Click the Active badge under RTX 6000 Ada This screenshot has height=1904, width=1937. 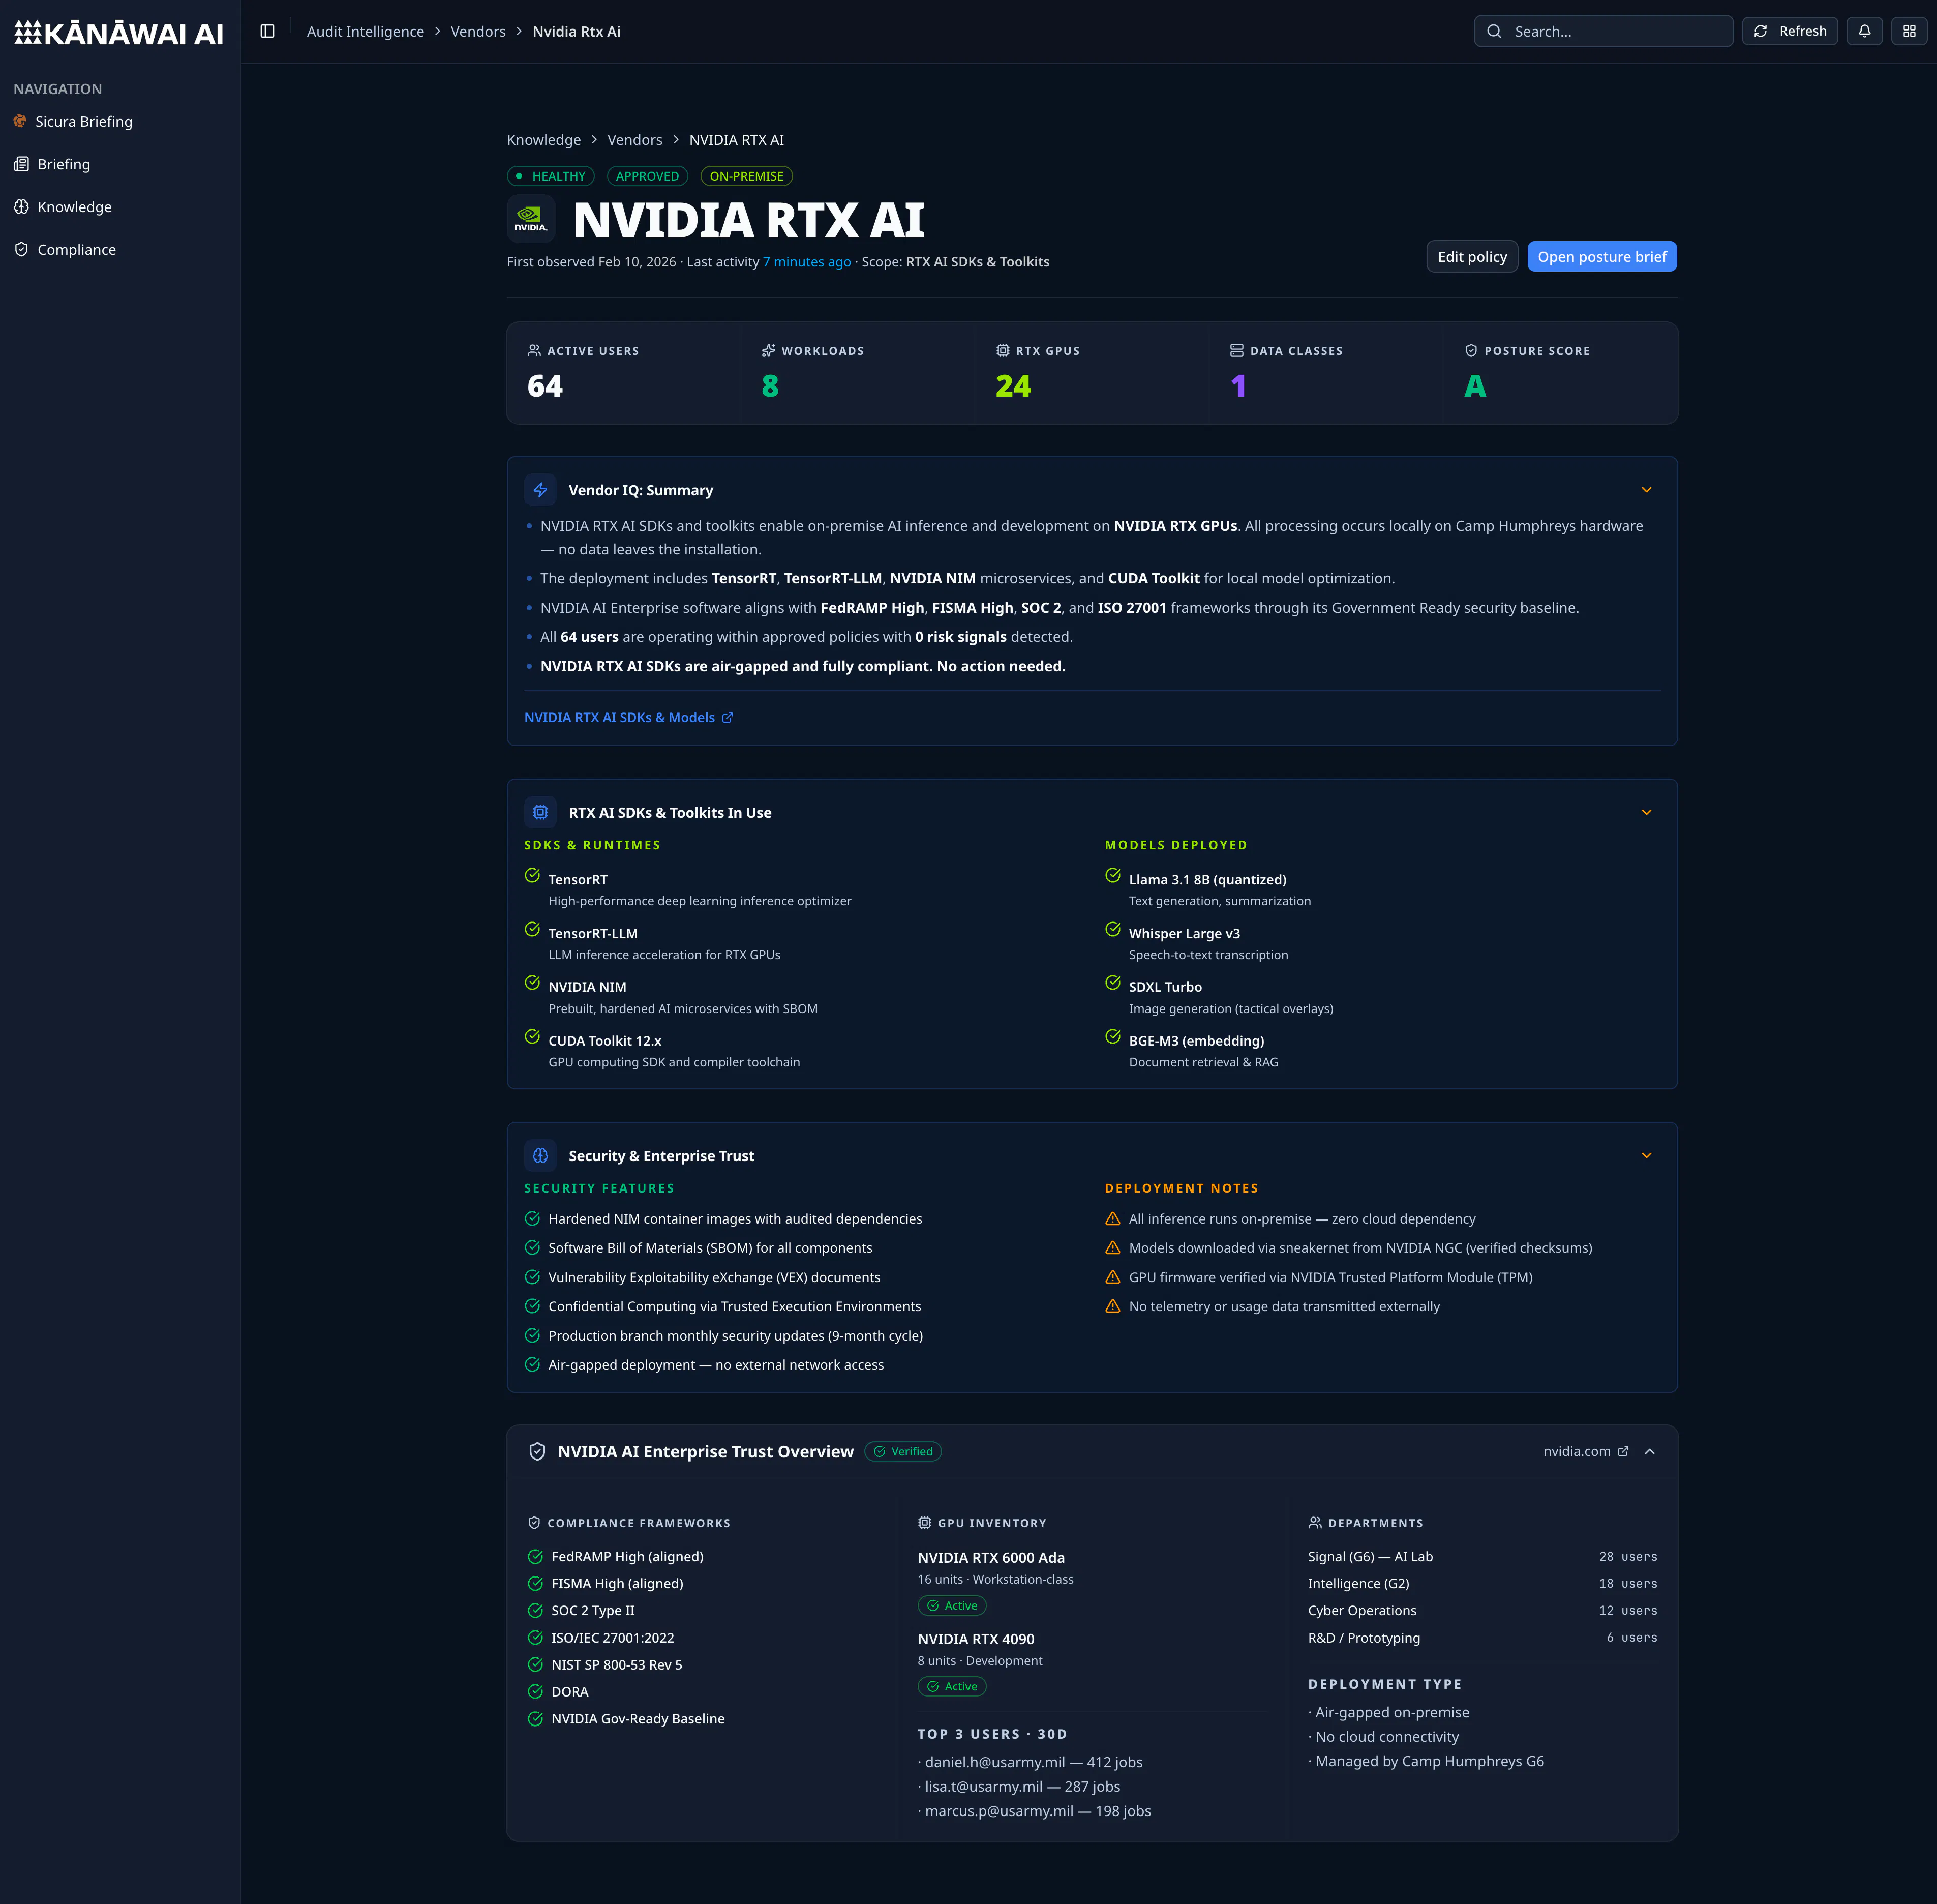952,1605
